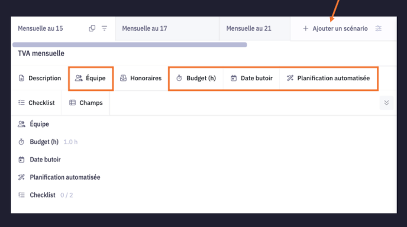407x227 pixels.
Task: Open scenario settings sliders icon
Action: [379, 28]
